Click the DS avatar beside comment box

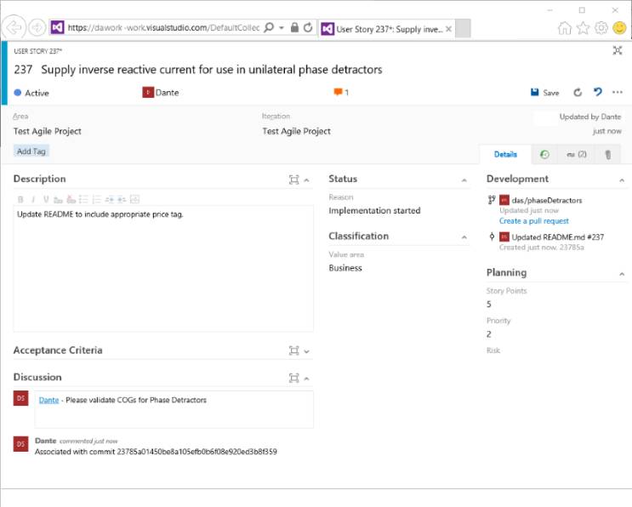click(x=21, y=398)
